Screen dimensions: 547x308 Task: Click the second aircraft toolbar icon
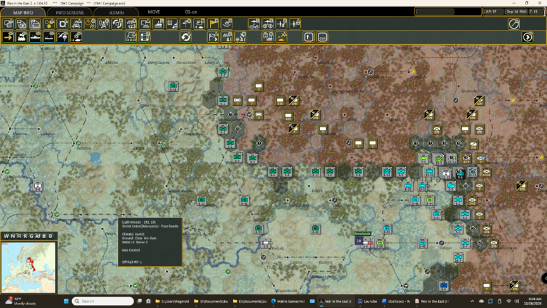coord(295,24)
